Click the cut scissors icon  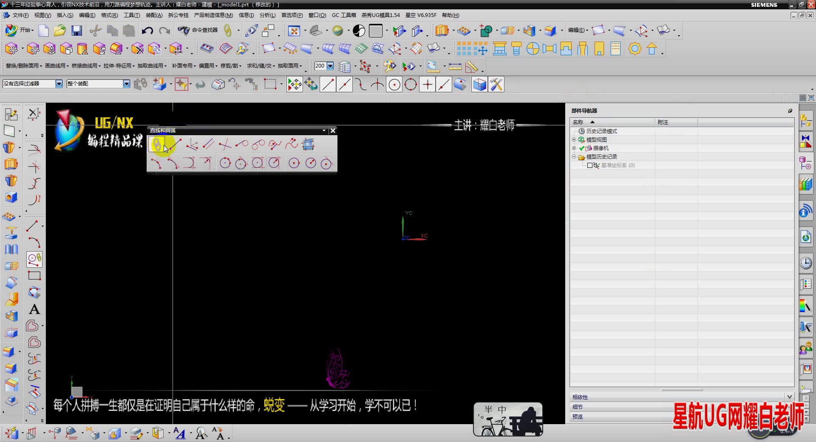pos(95,31)
